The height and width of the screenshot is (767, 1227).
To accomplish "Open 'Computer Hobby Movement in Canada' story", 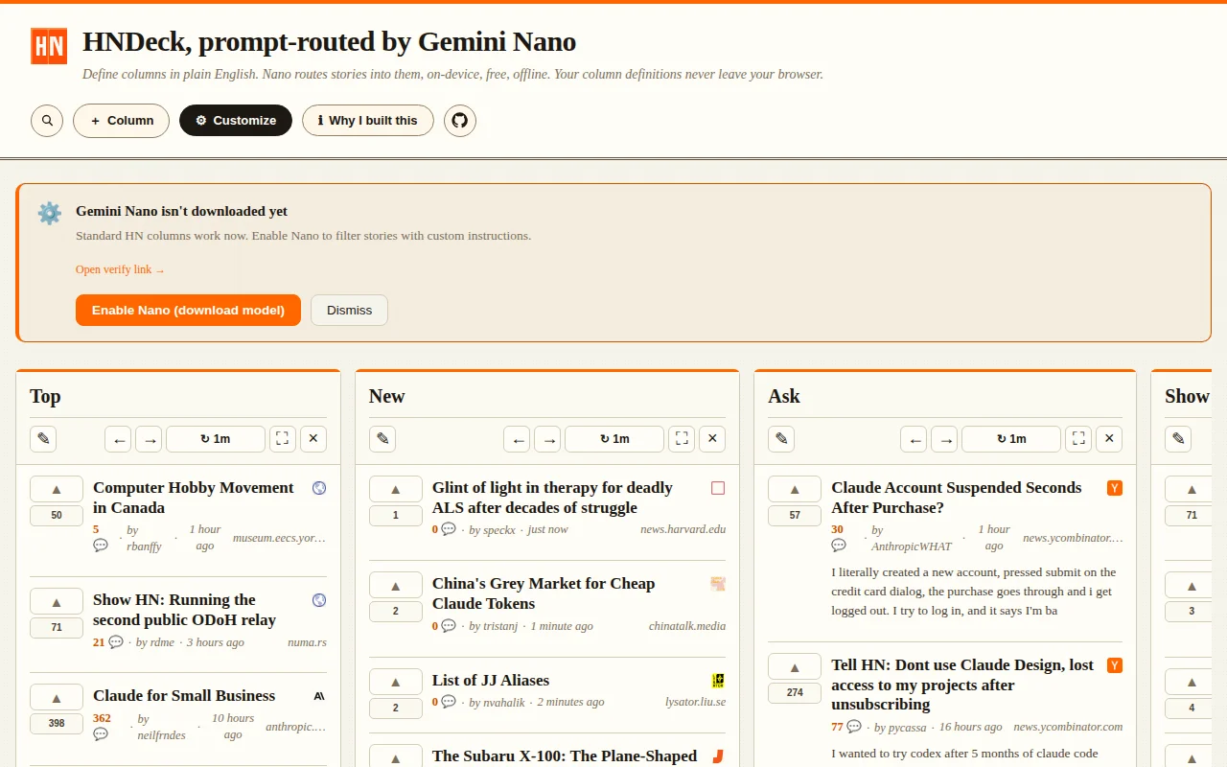I will tap(194, 498).
